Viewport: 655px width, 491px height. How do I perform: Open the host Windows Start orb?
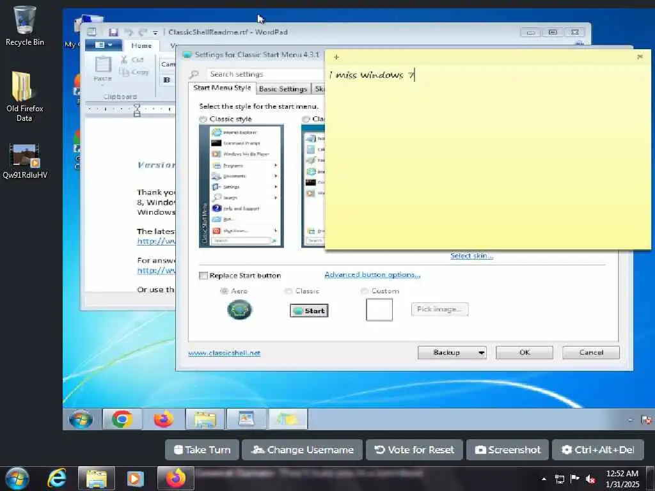(17, 478)
